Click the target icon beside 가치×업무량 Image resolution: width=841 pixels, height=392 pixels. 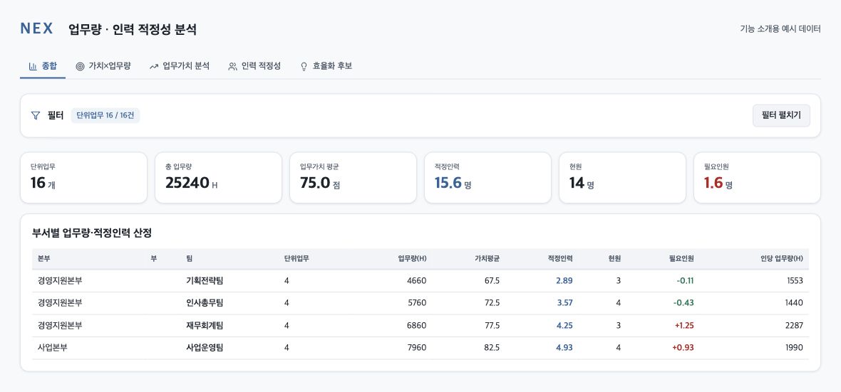[80, 66]
